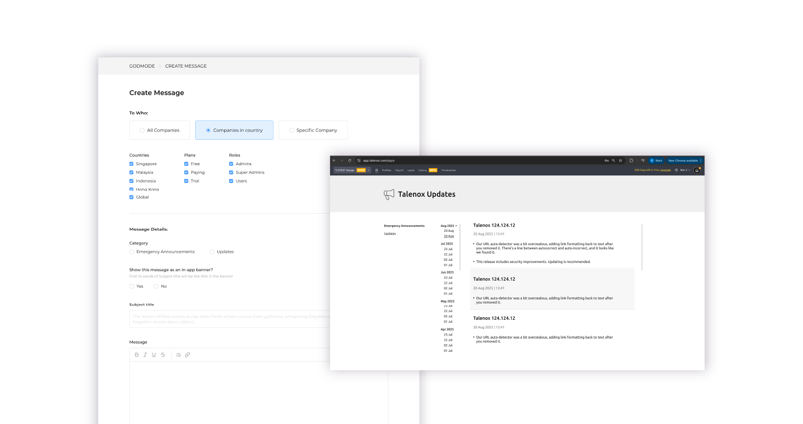
Task: Open the Talenox home icon in navbar
Action: click(x=376, y=170)
